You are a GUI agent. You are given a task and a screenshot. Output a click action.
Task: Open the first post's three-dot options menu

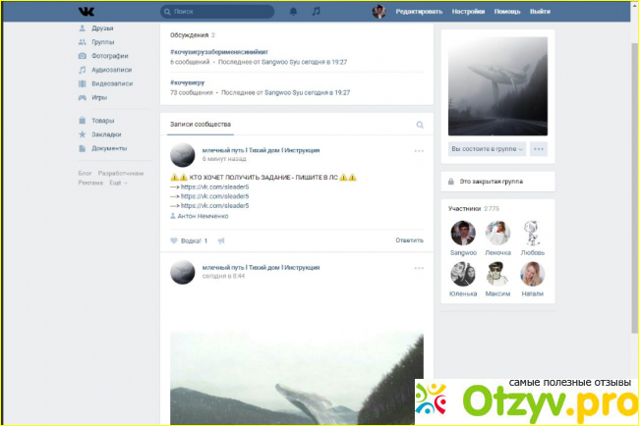click(419, 151)
